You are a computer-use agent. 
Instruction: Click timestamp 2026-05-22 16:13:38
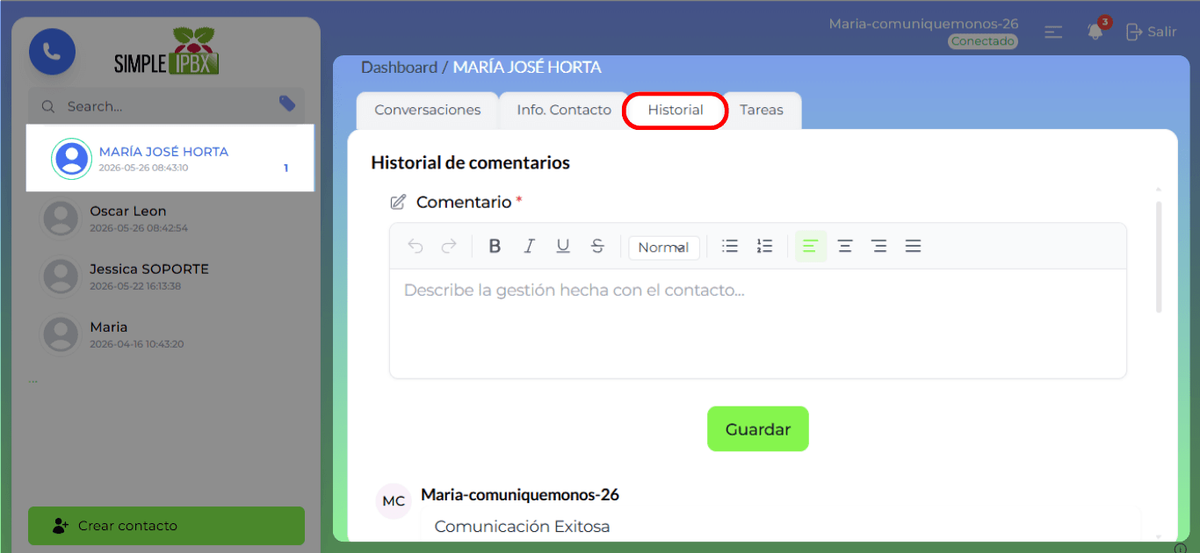135,286
